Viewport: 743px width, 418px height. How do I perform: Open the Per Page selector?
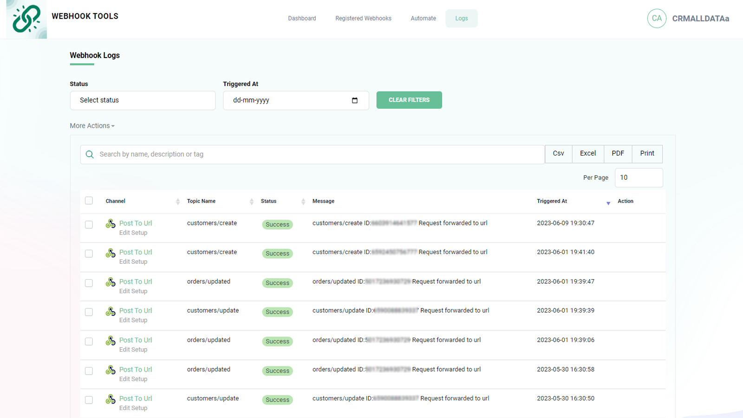click(x=639, y=178)
